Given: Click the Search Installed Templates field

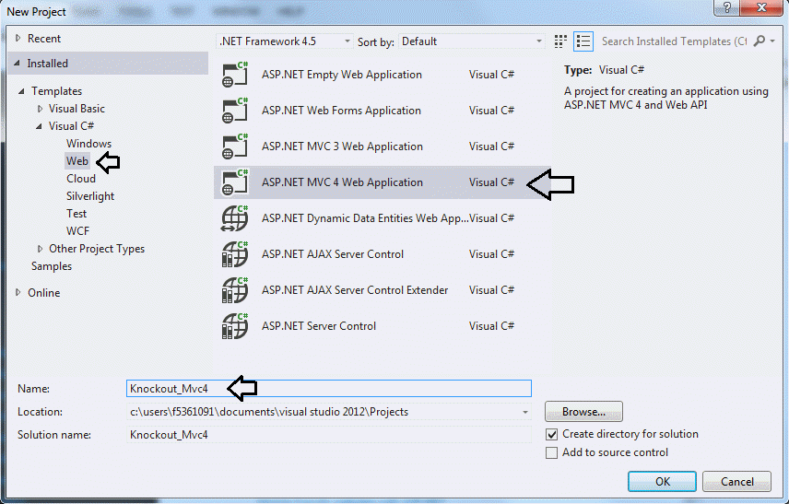Looking at the screenshot, I should click(x=675, y=41).
